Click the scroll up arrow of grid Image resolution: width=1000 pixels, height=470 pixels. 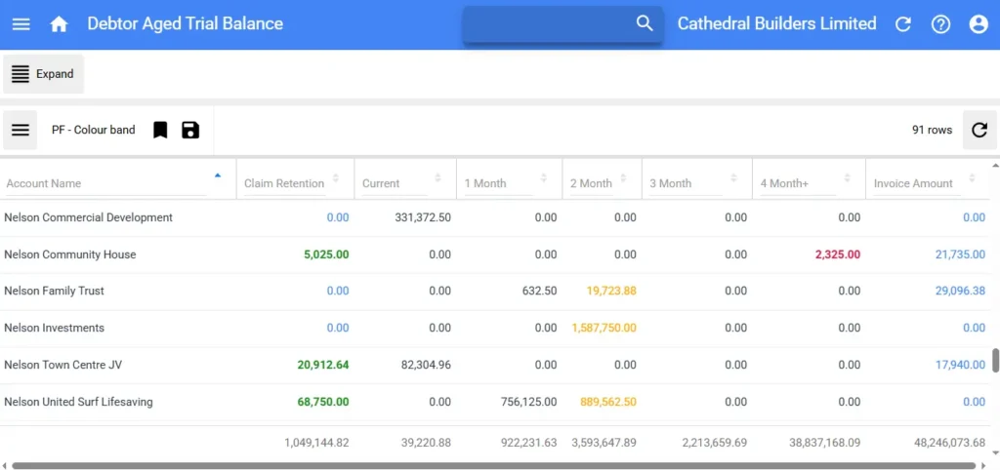[x=995, y=165]
